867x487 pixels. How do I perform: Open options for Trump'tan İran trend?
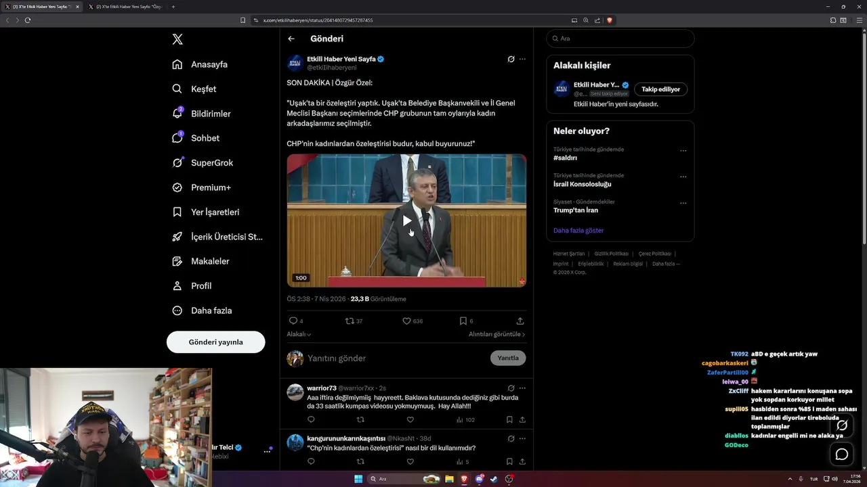(683, 203)
